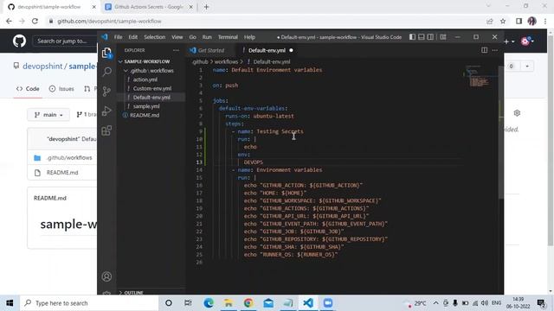Expand the OUTLINE section
Screen dimensions: 554x311
click(133, 292)
